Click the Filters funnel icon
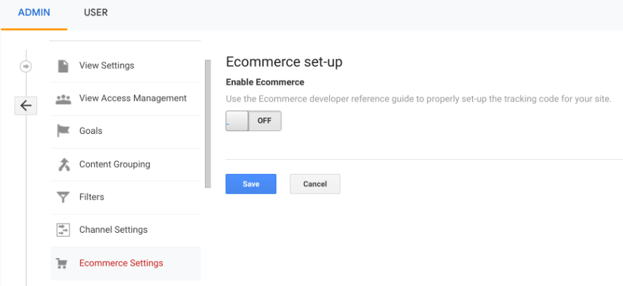Image resolution: width=623 pixels, height=286 pixels. [x=63, y=198]
